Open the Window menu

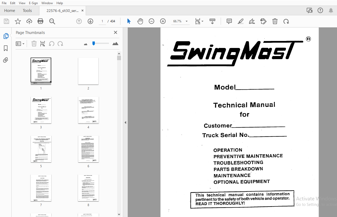click(47, 3)
